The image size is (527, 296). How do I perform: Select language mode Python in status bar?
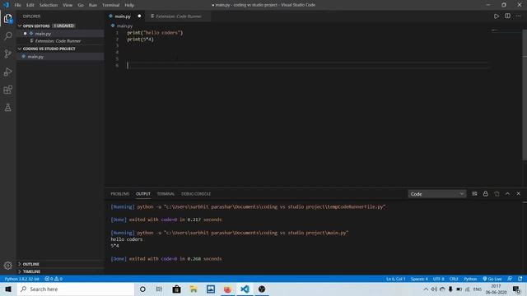click(470, 279)
